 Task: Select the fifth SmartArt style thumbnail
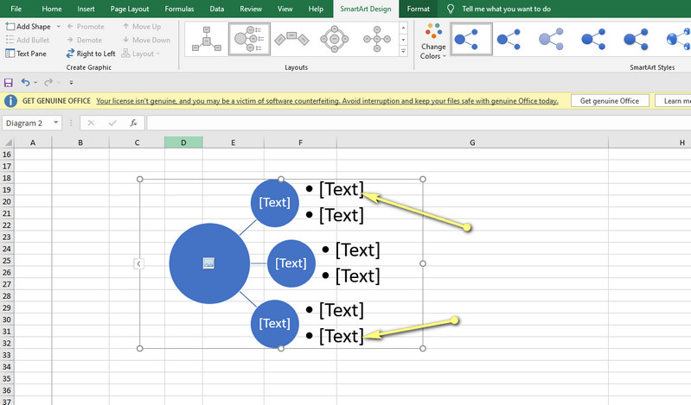[x=636, y=39]
